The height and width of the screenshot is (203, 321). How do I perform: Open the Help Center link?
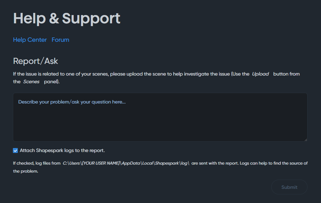[30, 40]
